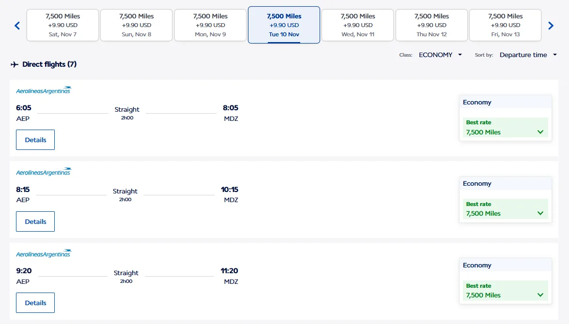Expand Best rate chevron for 8:15 flight

tap(540, 213)
